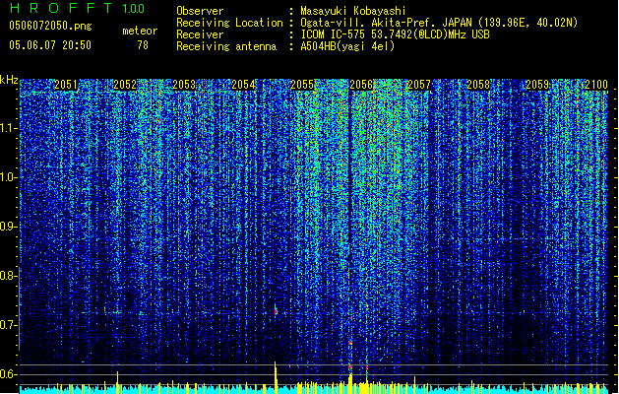
Task: Click observer name Masayuki Kobayashi
Action: click(x=353, y=11)
